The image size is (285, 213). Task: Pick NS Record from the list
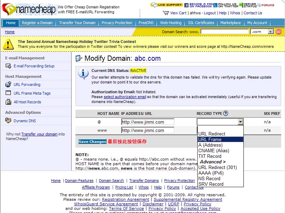click(x=209, y=178)
